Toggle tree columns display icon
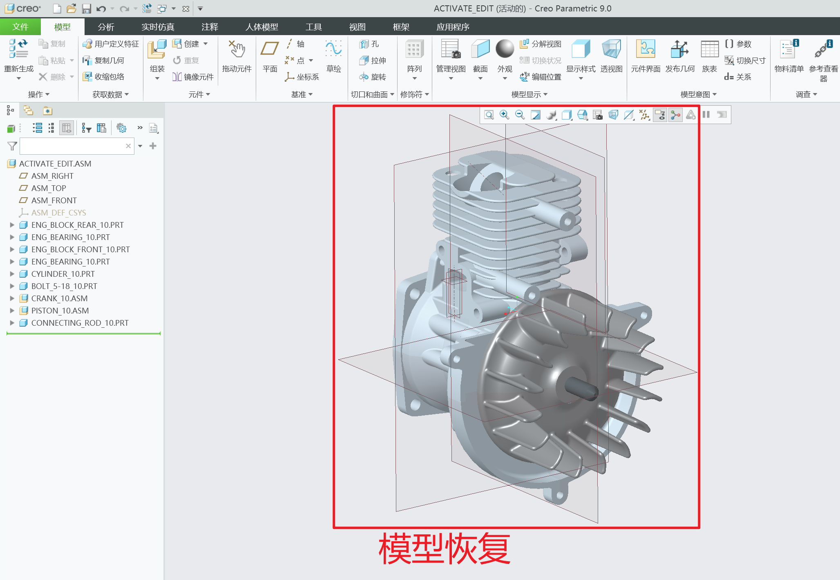The height and width of the screenshot is (580, 840). click(66, 128)
